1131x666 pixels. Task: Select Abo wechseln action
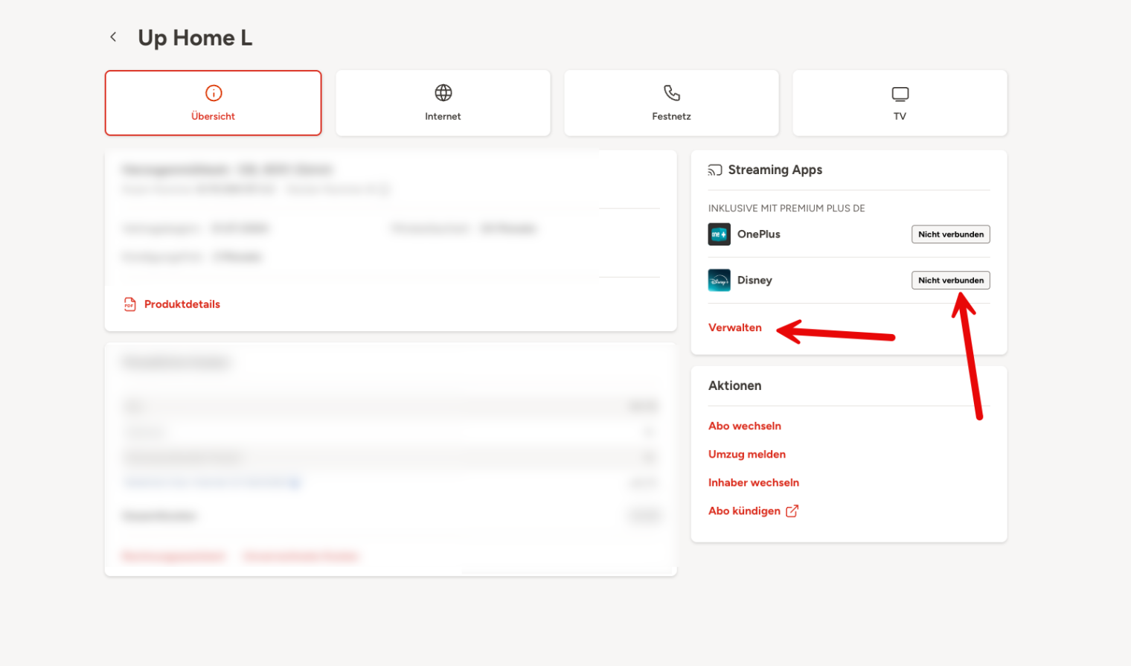[x=744, y=426]
